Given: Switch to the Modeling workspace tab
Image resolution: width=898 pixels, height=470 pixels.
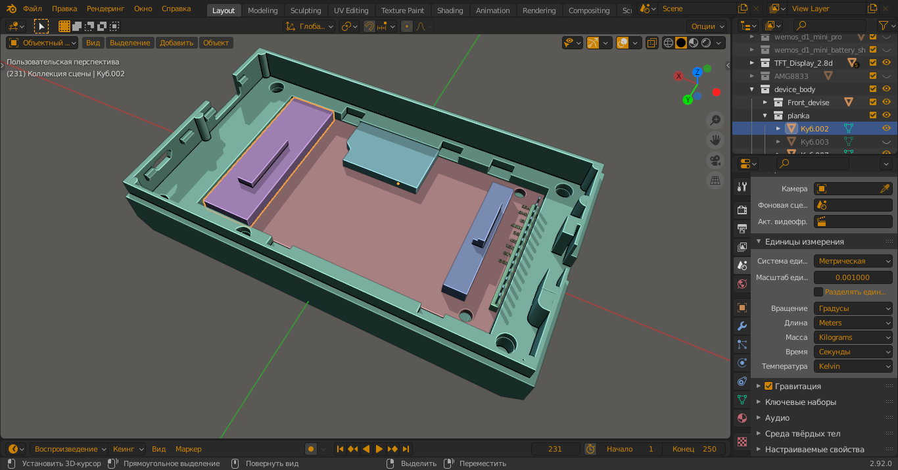Looking at the screenshot, I should point(262,11).
